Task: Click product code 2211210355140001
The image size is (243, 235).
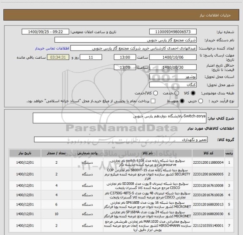Action: pos(208,226)
